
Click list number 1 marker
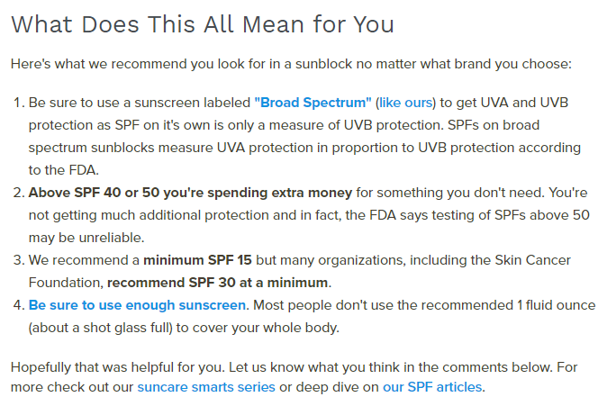(19, 103)
